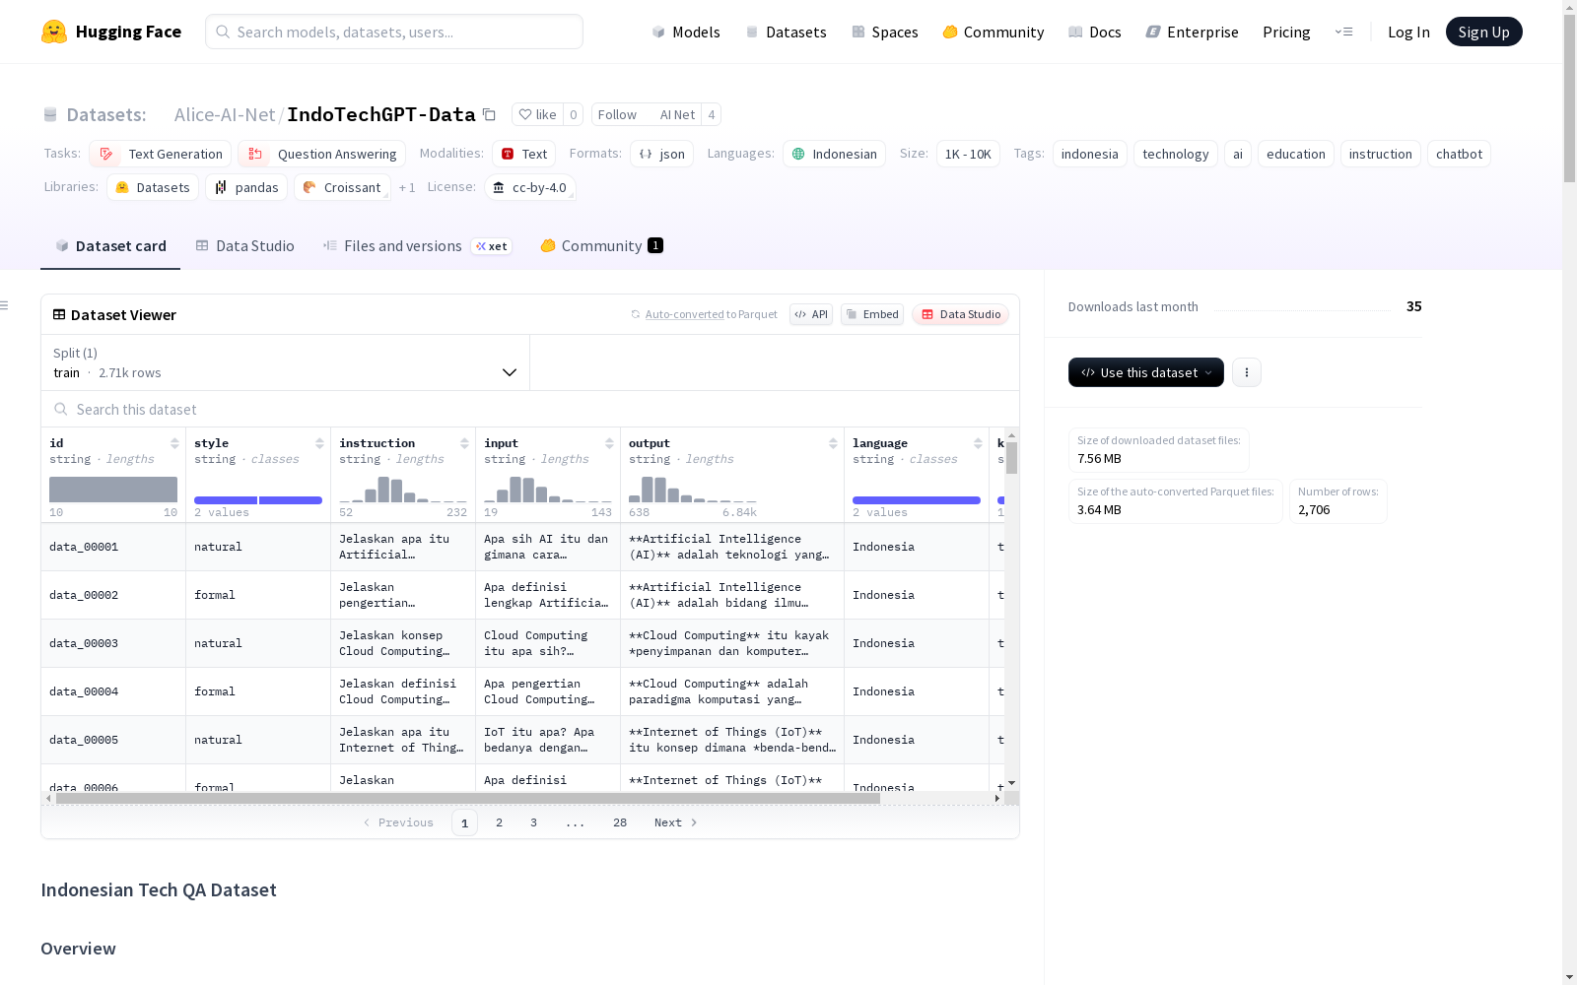Click the Search this dataset field
Viewport: 1577px width, 985px height.
[x=530, y=409]
